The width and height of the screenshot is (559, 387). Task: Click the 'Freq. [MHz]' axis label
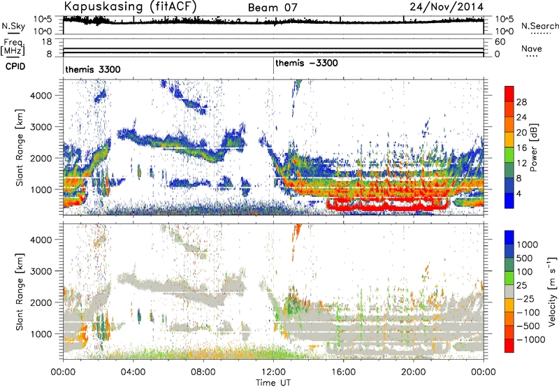(x=13, y=47)
